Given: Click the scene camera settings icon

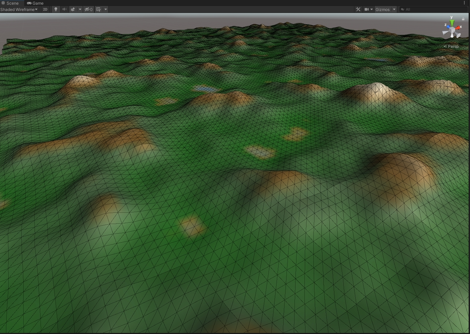Looking at the screenshot, I should pyautogui.click(x=366, y=9).
